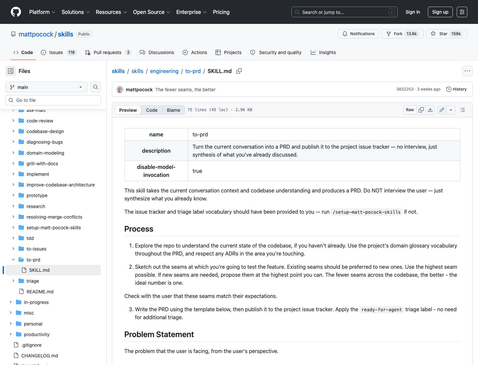This screenshot has width=478, height=365.
Task: Click the file search magnifier icon
Action: tap(96, 87)
